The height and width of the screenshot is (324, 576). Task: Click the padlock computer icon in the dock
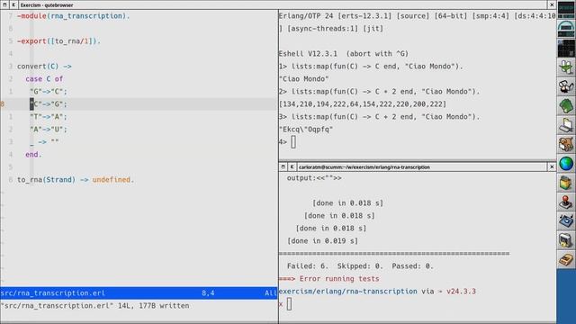tap(566, 240)
